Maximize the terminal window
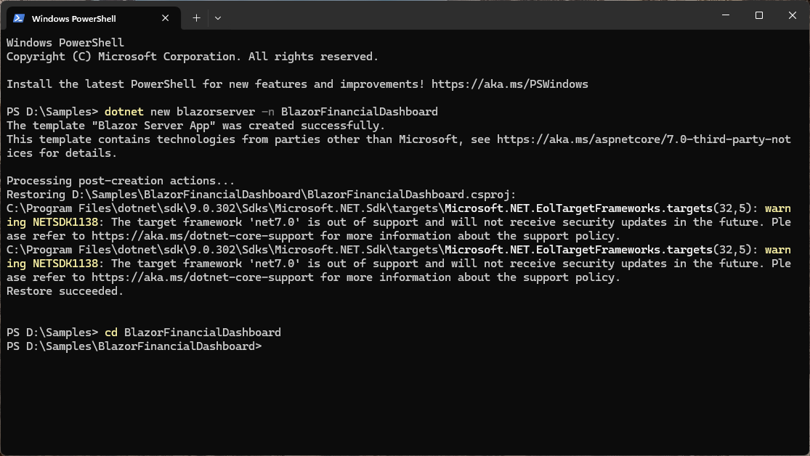Screen dimensions: 810x456 758,15
